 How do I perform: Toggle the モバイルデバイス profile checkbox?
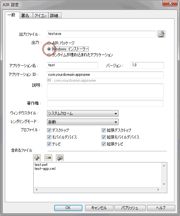49,137
